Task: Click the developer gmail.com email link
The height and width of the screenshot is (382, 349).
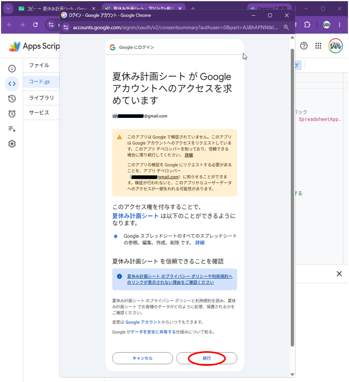Action: (x=154, y=177)
